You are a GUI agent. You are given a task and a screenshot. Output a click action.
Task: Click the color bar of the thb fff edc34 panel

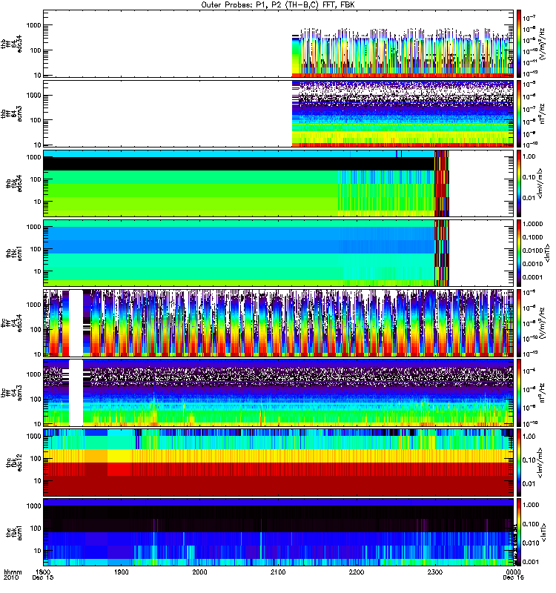(x=519, y=44)
